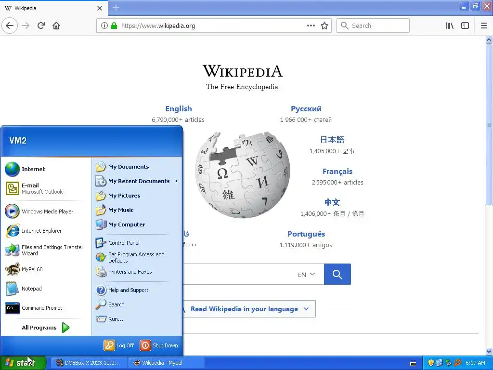Click the green secure padlock icon

point(114,26)
